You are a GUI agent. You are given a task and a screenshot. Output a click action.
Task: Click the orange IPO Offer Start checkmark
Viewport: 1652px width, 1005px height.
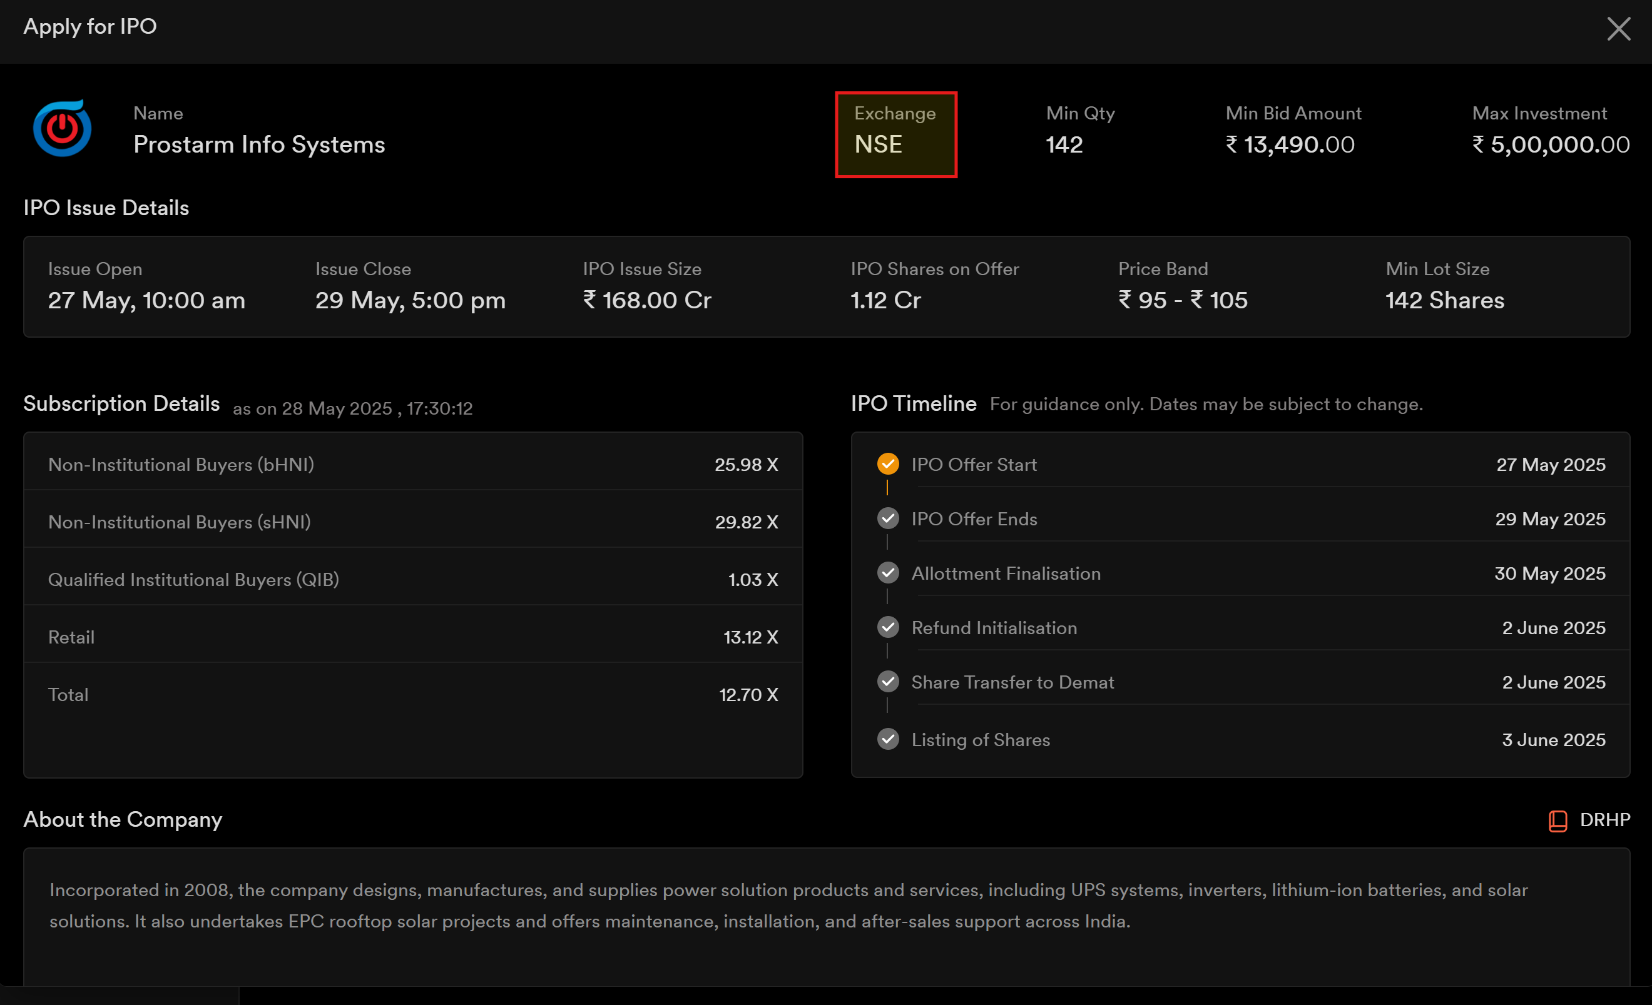tap(888, 463)
